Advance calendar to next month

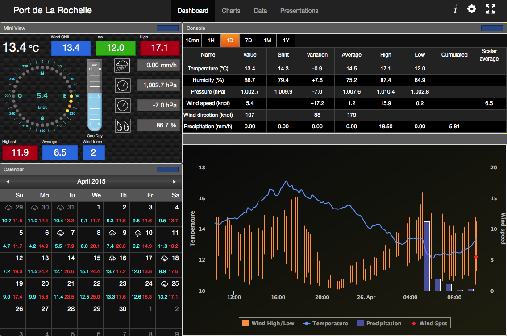point(175,182)
